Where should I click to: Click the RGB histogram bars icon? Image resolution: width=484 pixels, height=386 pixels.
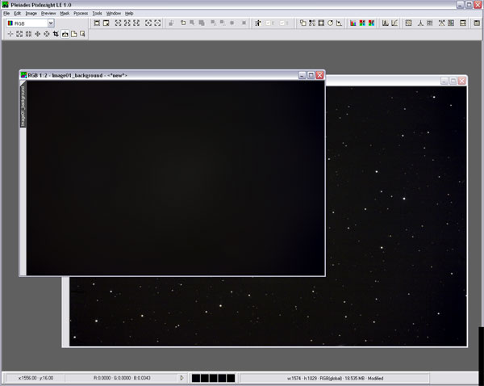coord(353,23)
